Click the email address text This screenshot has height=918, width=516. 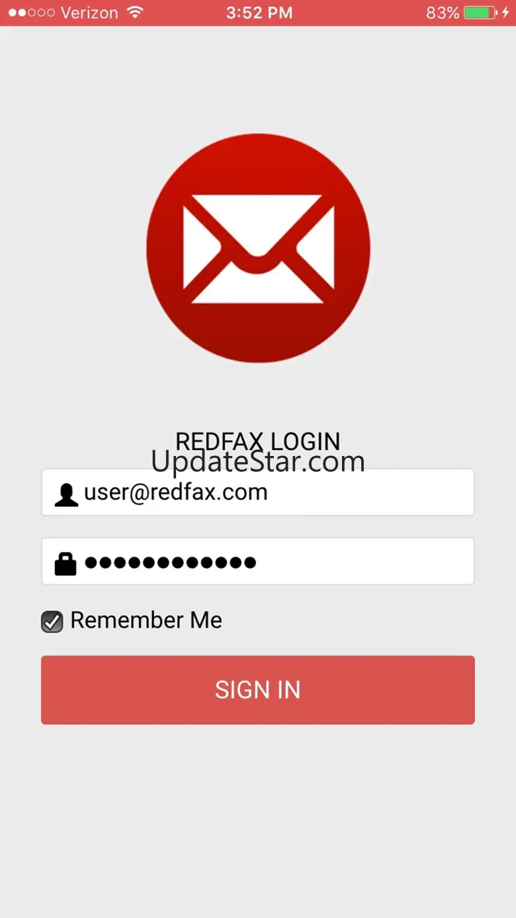tap(176, 493)
